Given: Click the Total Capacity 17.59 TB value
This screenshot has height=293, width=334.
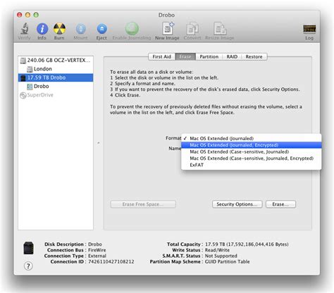Looking at the screenshot, I should pos(247,244).
